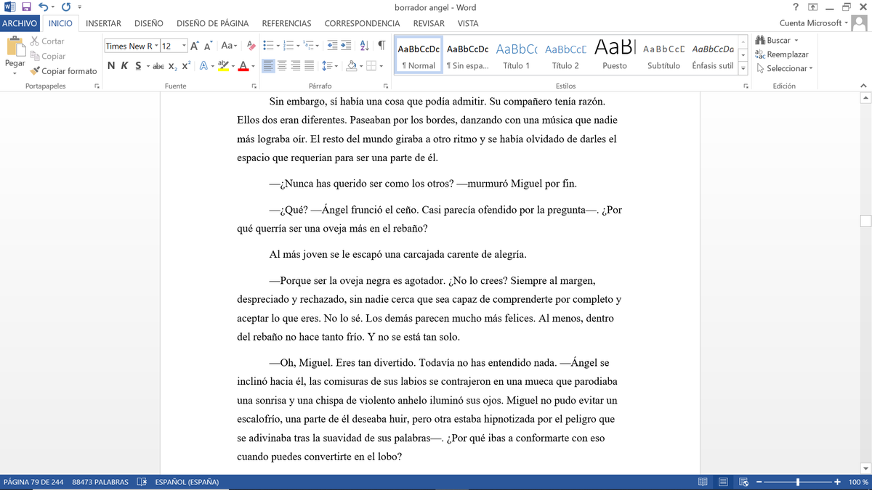
Task: Open Word help with the question mark
Action: 796,7
